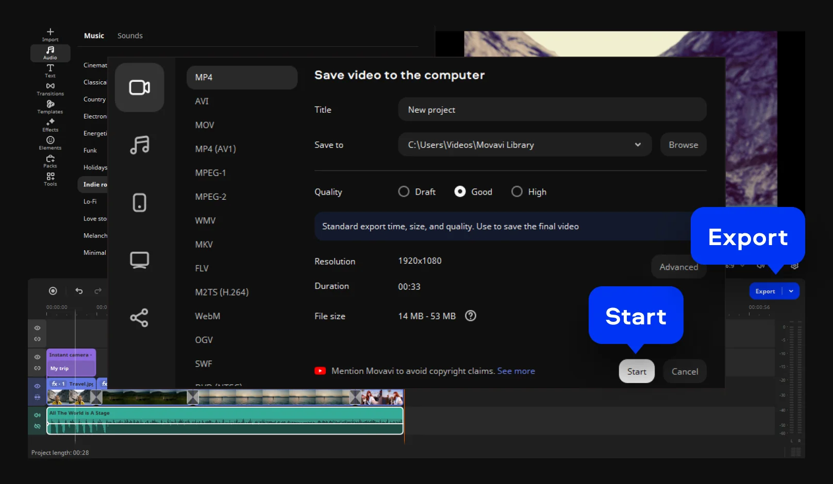Cancel the export dialog
Image resolution: width=833 pixels, height=484 pixels.
(x=685, y=371)
